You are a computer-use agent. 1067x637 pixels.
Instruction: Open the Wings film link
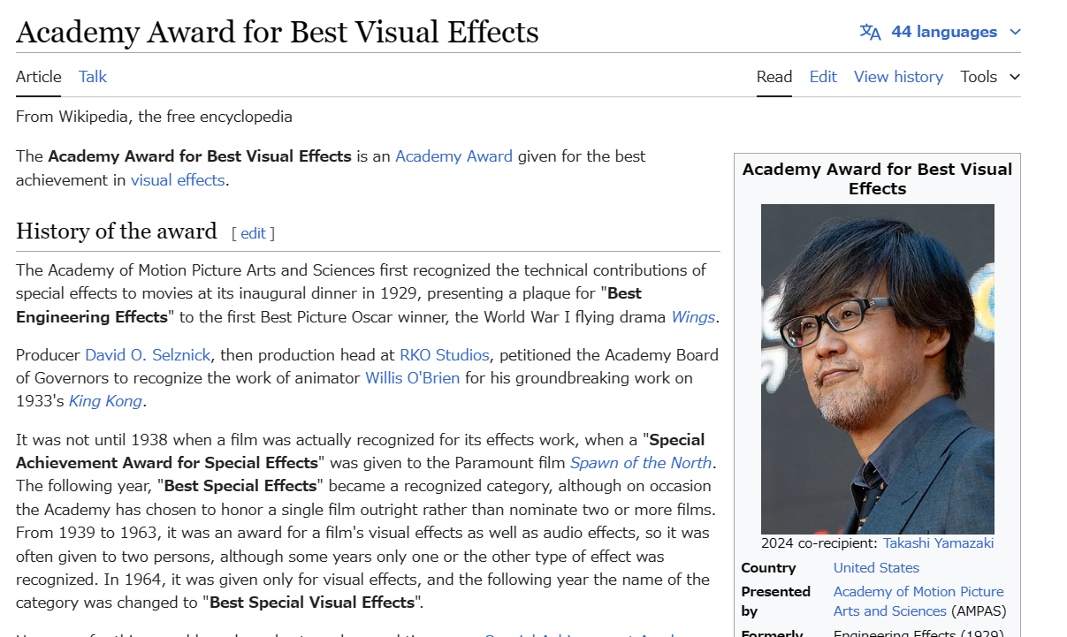(693, 317)
